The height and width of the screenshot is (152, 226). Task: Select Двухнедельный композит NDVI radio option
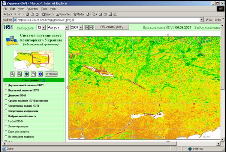point(6,85)
